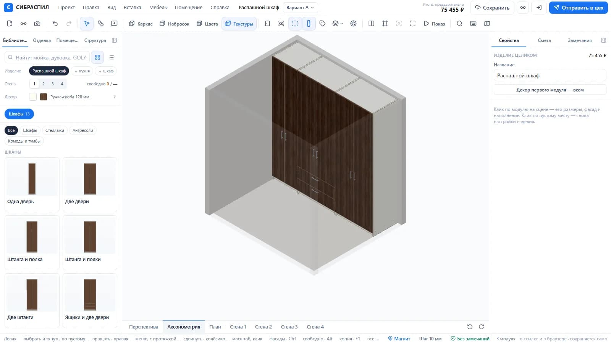Open the Шаг 10 мм step selector
Image resolution: width=611 pixels, height=343 pixels.
pyautogui.click(x=430, y=338)
